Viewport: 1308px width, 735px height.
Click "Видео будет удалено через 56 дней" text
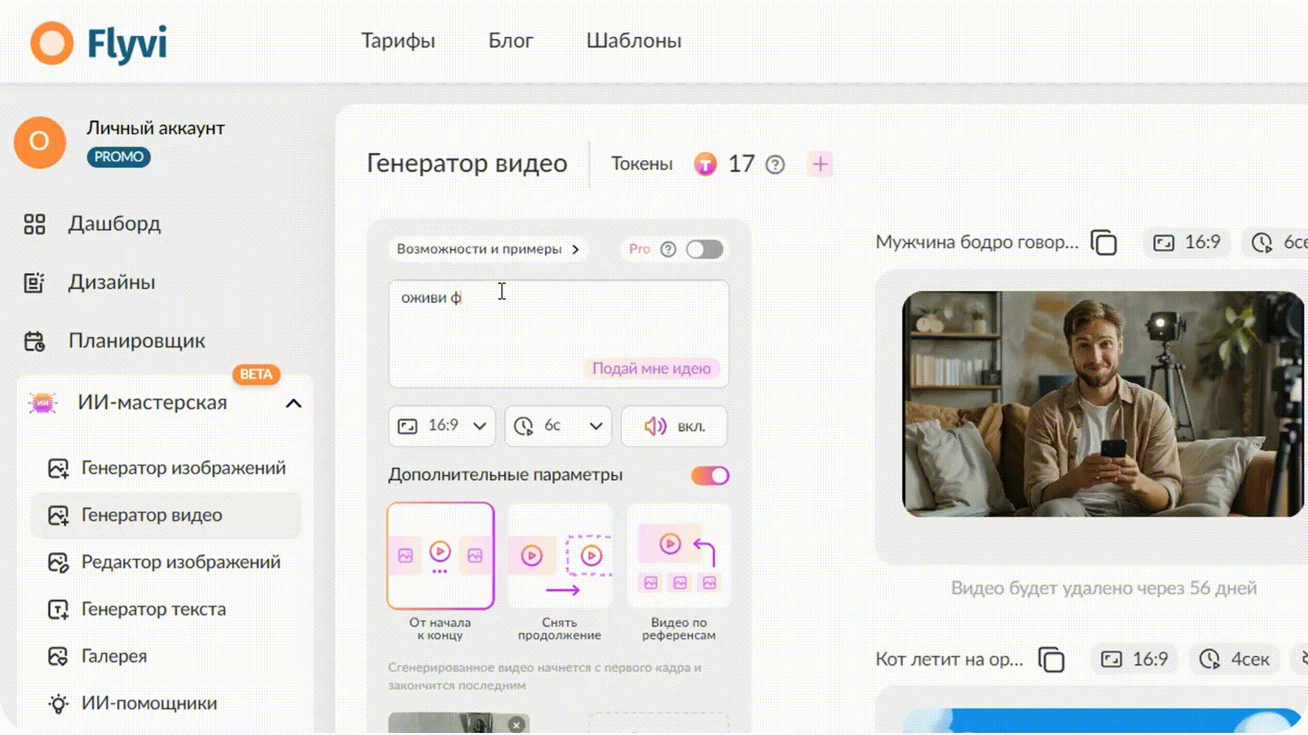(x=1104, y=588)
